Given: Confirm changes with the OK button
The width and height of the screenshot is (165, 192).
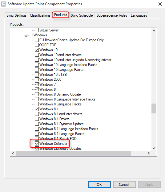Looking at the screenshot, I should pos(99,185).
